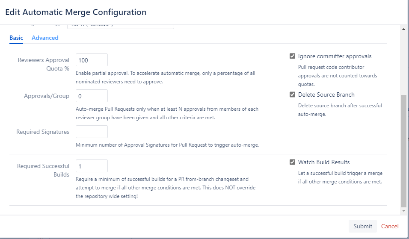Open the Advanced tab

(x=45, y=38)
